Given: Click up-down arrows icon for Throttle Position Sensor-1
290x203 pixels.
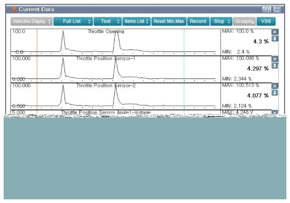Looking at the screenshot, I should (x=275, y=66).
